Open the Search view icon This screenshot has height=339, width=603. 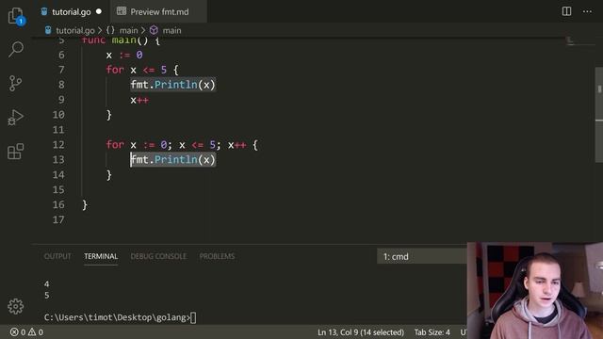16,49
